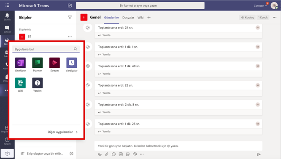Open the Planner app
The height and width of the screenshot is (159, 281).
38,65
